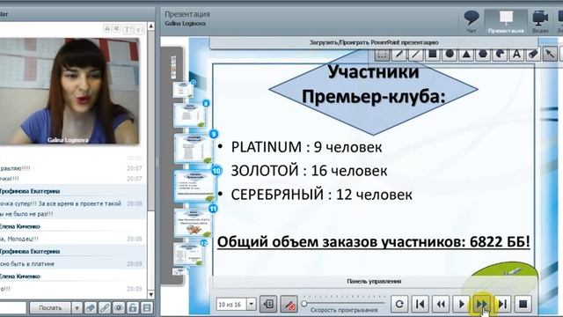Viewport: 563px width, 317px height.
Task: Switch to the Видео camera tab
Action: [x=540, y=21]
